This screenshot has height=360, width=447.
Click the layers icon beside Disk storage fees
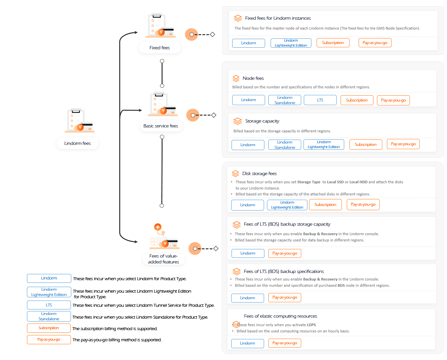coord(235,173)
